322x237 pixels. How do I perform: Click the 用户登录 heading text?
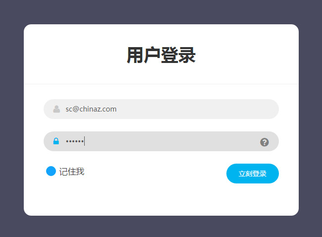(161, 55)
